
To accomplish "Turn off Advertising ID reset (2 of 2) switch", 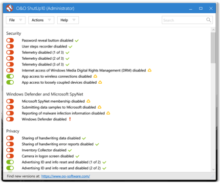I will point(10,168).
